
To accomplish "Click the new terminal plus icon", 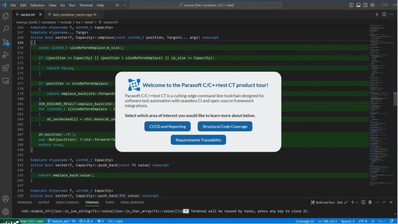I will pos(352,202).
